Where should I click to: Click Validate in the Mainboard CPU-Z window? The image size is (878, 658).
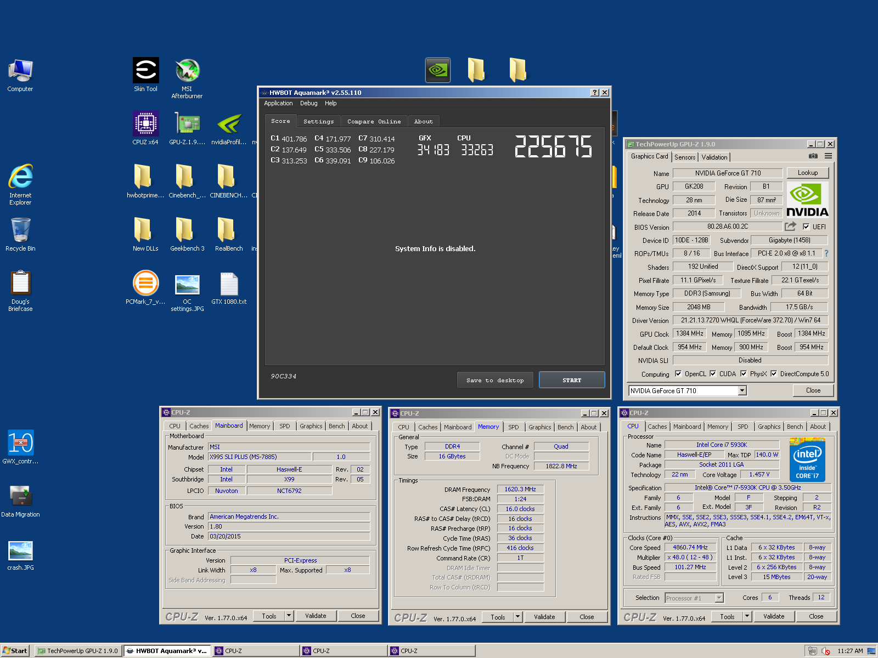(316, 616)
